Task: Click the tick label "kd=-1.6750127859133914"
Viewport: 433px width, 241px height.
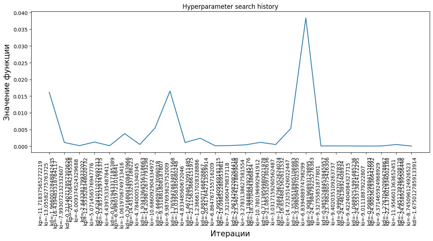Action: (x=414, y=192)
